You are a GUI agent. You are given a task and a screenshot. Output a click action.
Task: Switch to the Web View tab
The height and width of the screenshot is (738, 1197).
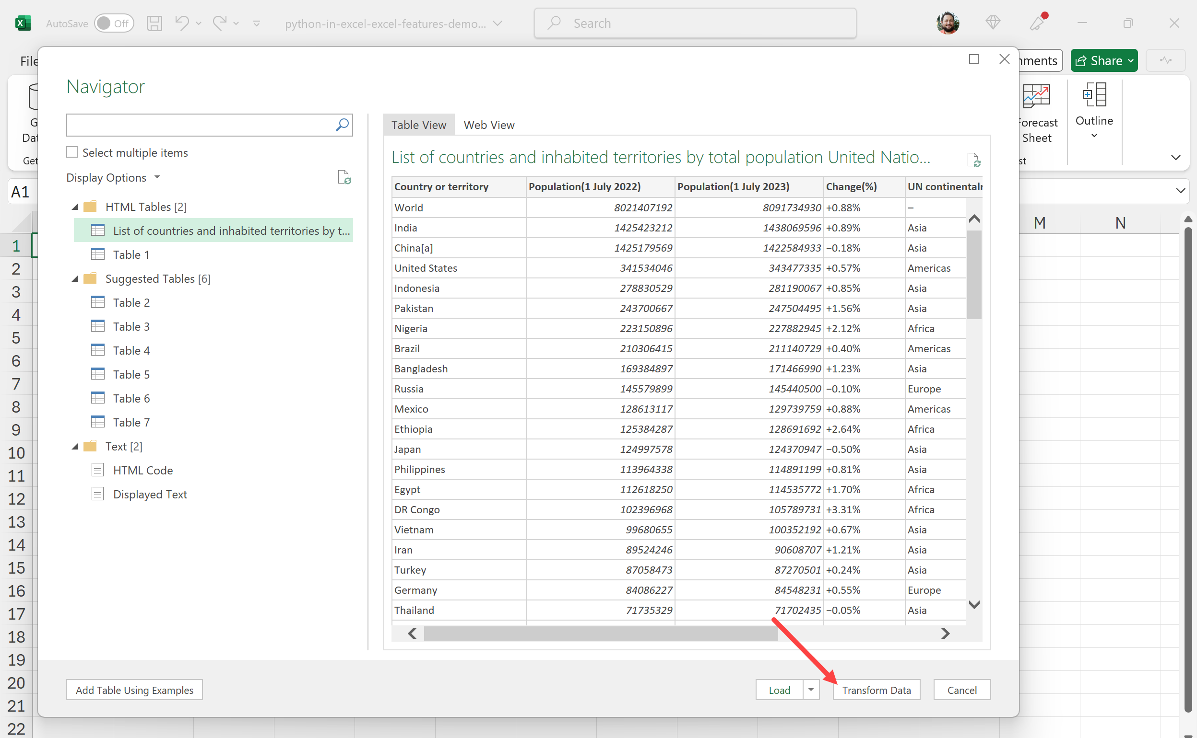pos(488,125)
